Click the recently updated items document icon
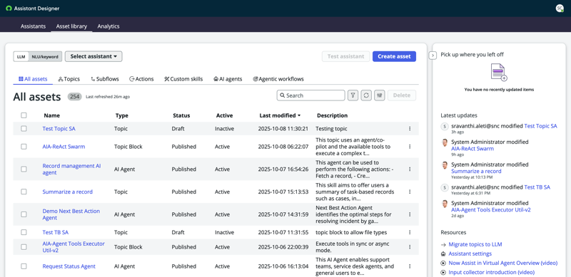The width and height of the screenshot is (571, 277). (x=499, y=73)
